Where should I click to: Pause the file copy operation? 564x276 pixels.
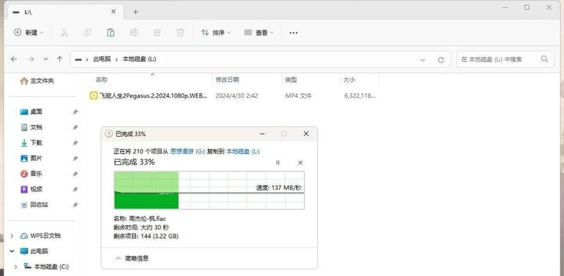pyautogui.click(x=278, y=162)
